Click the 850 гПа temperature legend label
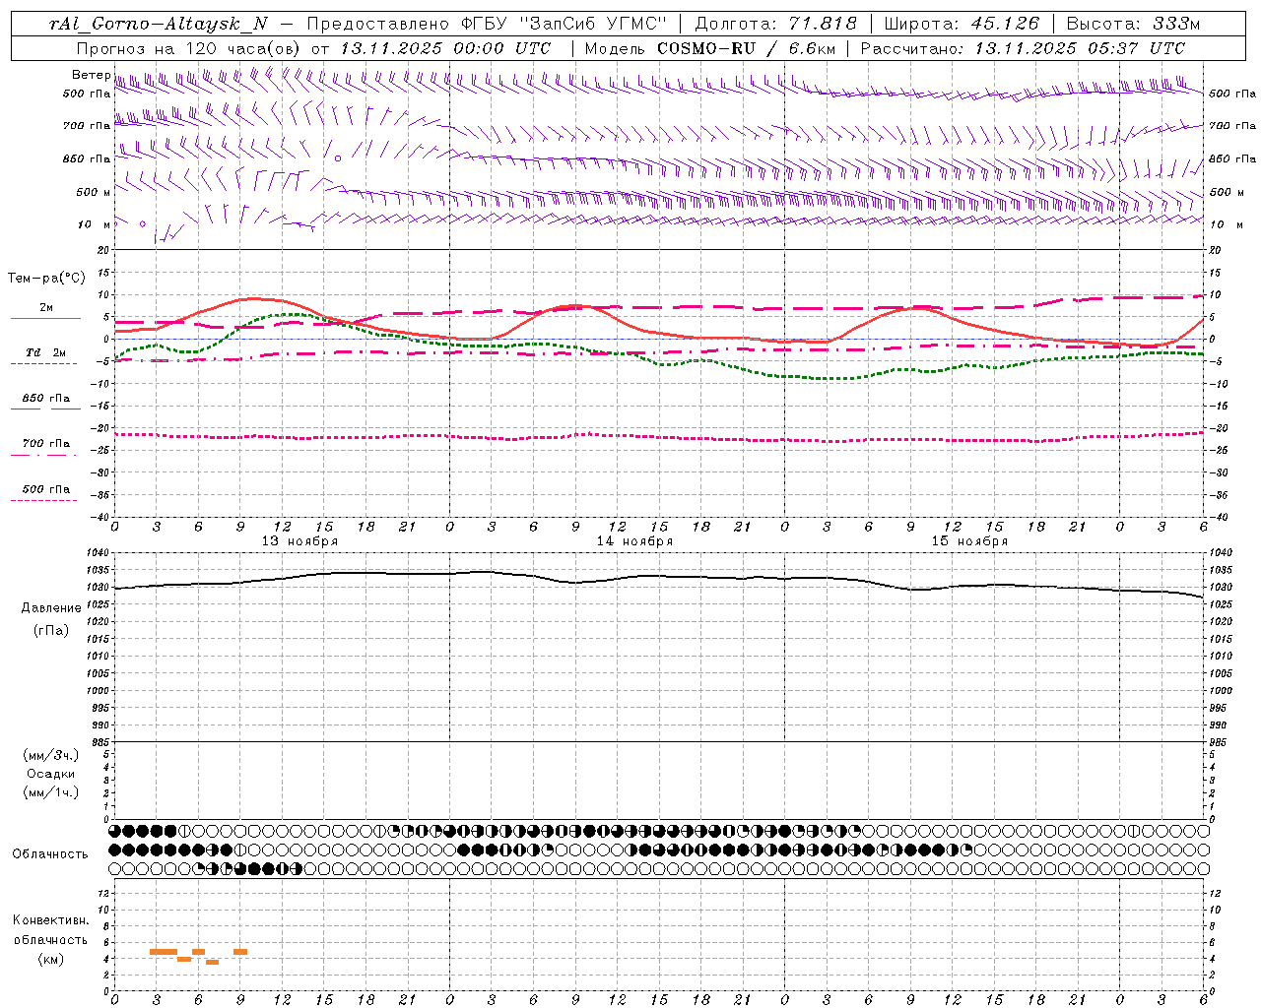Image resolution: width=1261 pixels, height=1008 pixels. pyautogui.click(x=45, y=399)
